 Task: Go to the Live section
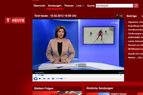click(x=79, y=6)
